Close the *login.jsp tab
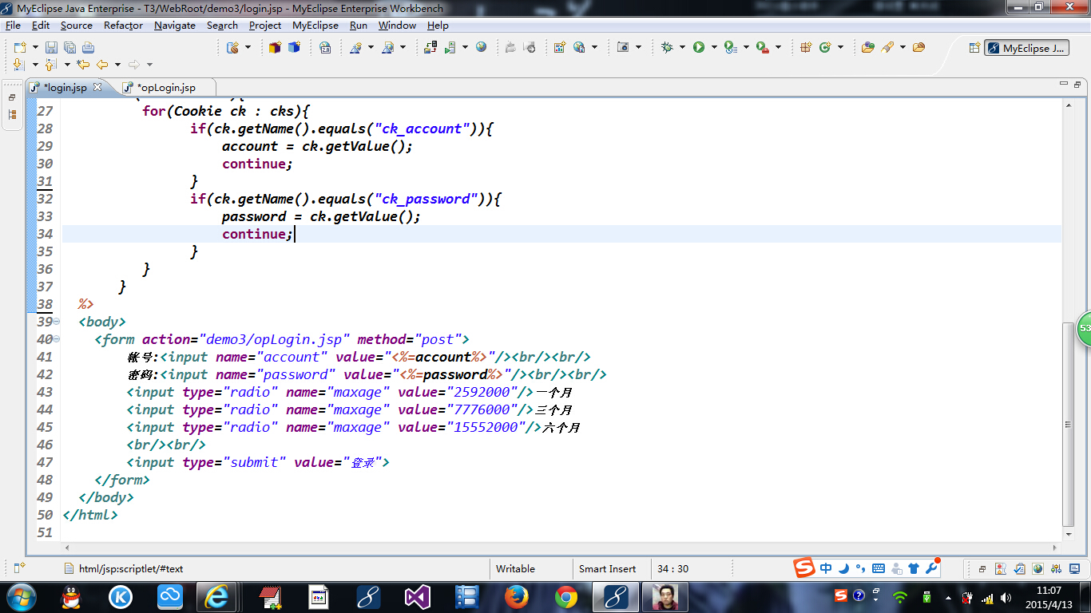Image resolution: width=1091 pixels, height=613 pixels. [x=97, y=87]
